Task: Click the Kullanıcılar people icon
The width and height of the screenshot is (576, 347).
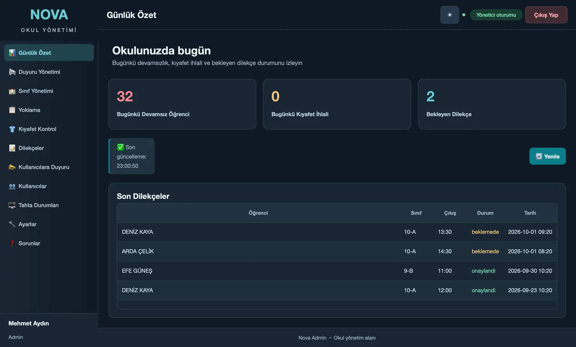Action: (x=12, y=186)
